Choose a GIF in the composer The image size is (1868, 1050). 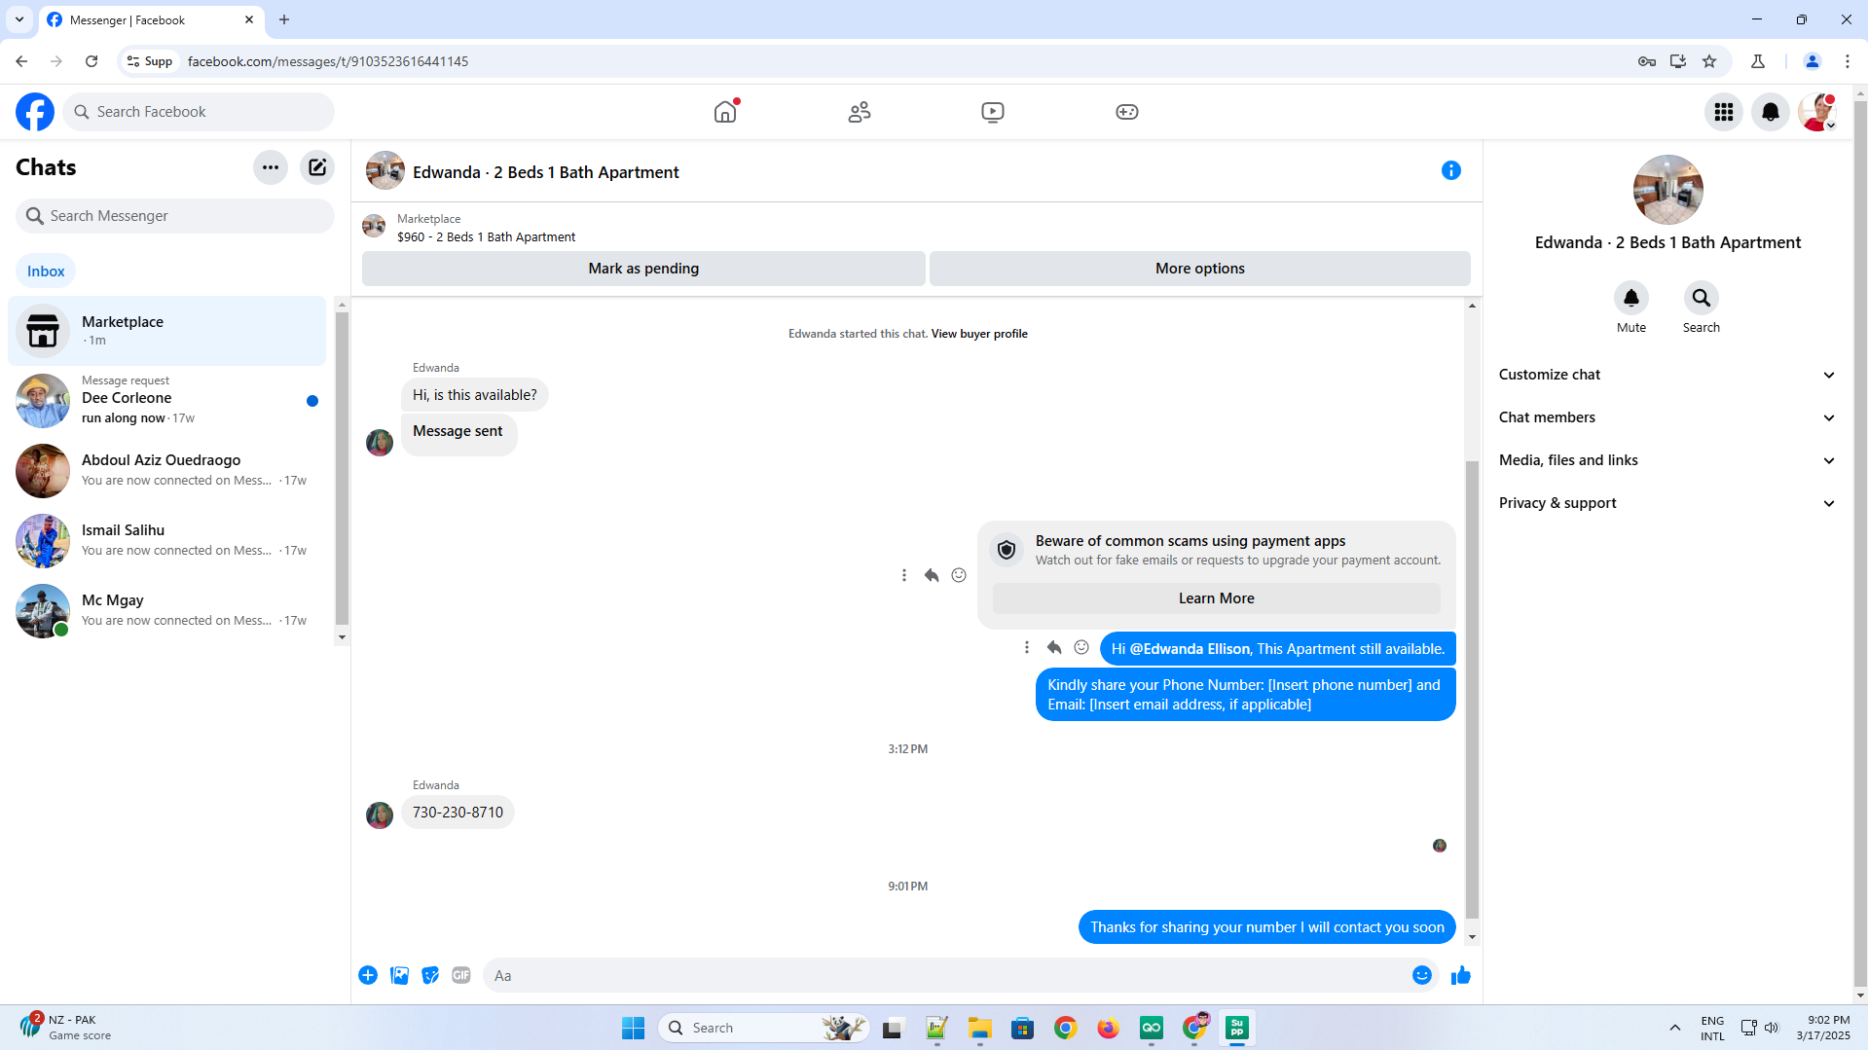(461, 975)
